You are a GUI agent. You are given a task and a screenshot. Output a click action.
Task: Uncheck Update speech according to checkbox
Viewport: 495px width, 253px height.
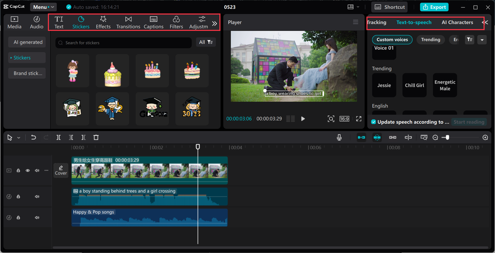click(x=373, y=122)
